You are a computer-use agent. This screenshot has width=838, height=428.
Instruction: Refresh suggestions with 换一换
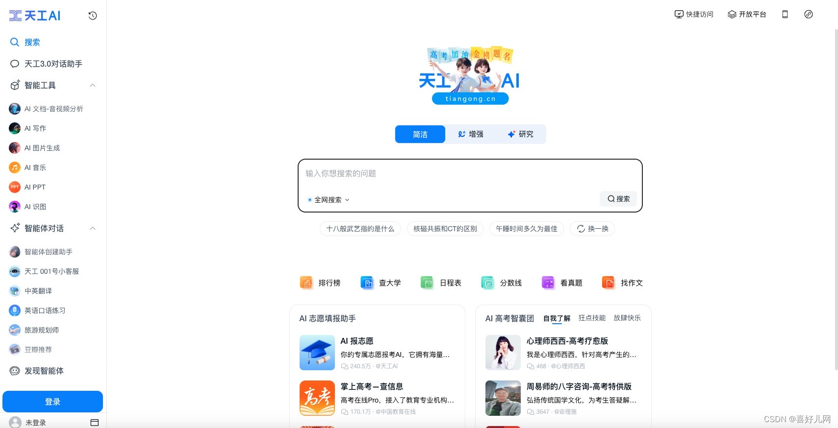tap(592, 229)
